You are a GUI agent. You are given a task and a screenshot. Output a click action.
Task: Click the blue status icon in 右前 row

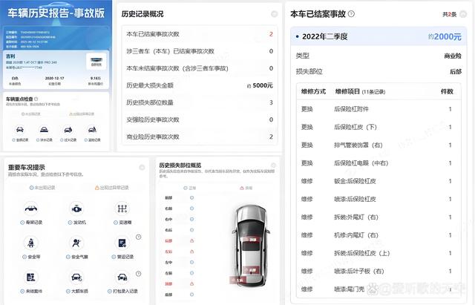[191, 209]
